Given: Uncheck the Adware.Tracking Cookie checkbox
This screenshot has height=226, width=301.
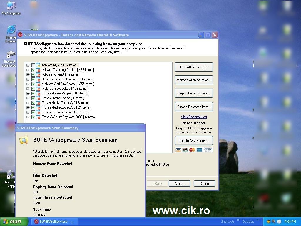Looking at the screenshot, I should click(33, 70).
